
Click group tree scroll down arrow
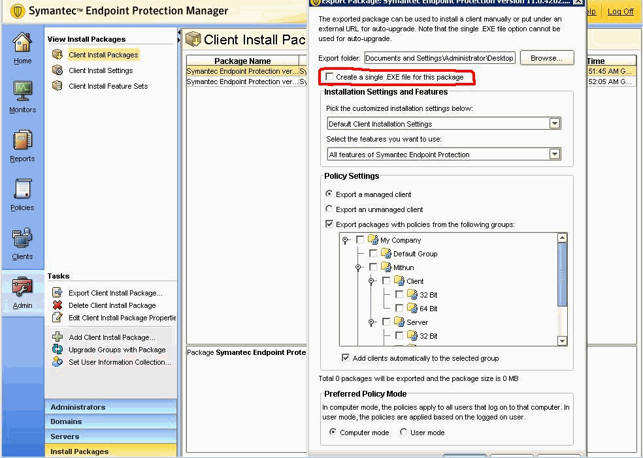[562, 341]
